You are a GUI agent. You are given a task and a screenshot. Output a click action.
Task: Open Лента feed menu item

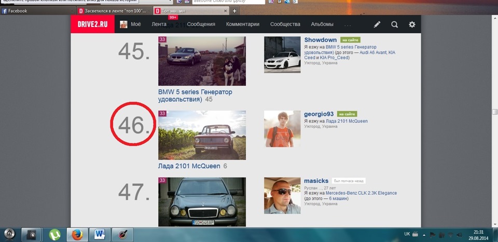click(159, 24)
